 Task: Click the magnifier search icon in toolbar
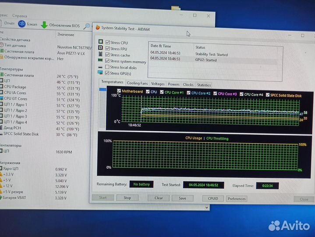point(87,26)
